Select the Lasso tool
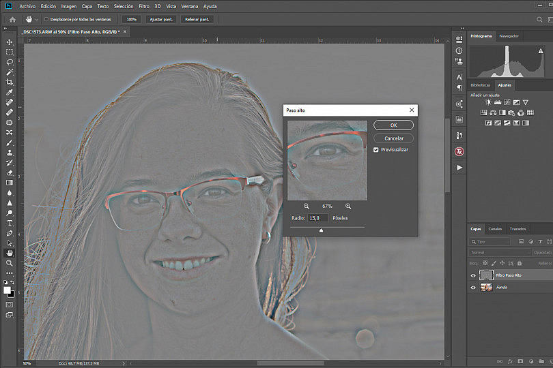 tap(10, 62)
